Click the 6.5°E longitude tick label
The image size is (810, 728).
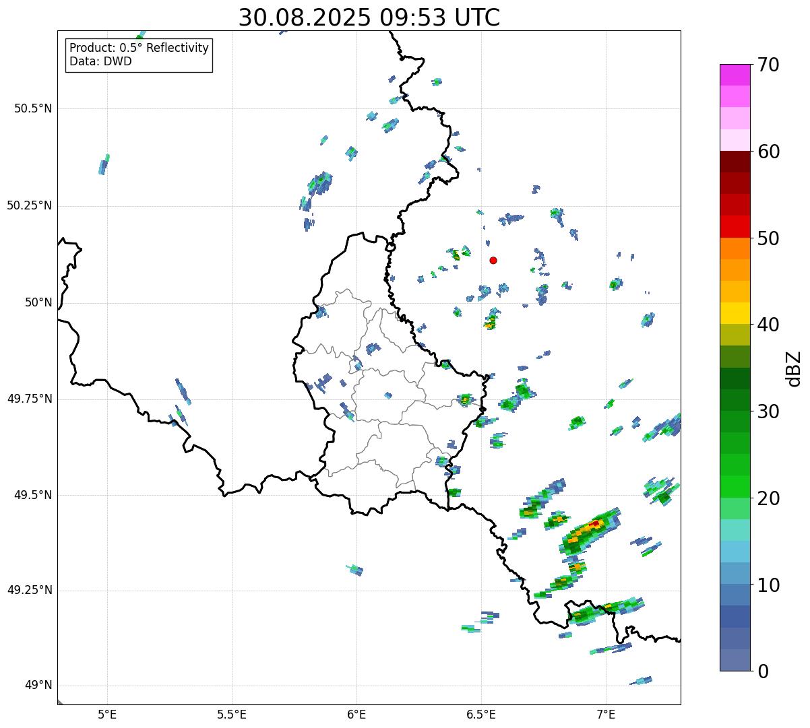481,714
